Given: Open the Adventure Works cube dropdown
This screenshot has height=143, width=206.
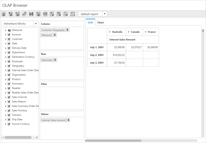Looking at the screenshot, I should click(x=36, y=24).
